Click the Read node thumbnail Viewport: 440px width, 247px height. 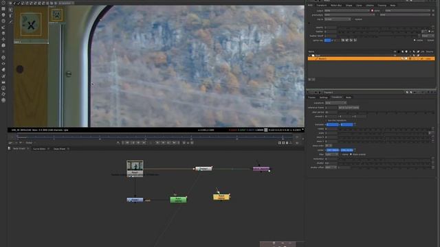tap(135, 165)
